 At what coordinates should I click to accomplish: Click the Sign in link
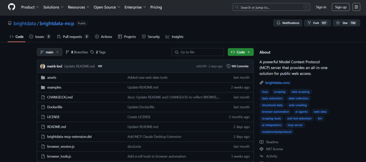[x=321, y=7]
